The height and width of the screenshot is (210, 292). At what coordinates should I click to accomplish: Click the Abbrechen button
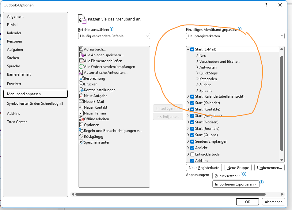(x=273, y=202)
